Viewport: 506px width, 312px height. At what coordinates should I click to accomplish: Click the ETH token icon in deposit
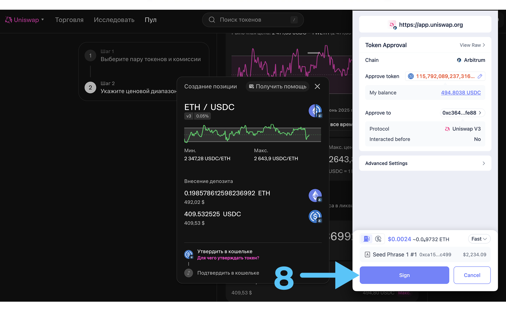pyautogui.click(x=315, y=196)
